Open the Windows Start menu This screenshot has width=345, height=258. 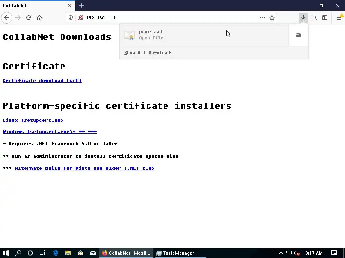6,253
